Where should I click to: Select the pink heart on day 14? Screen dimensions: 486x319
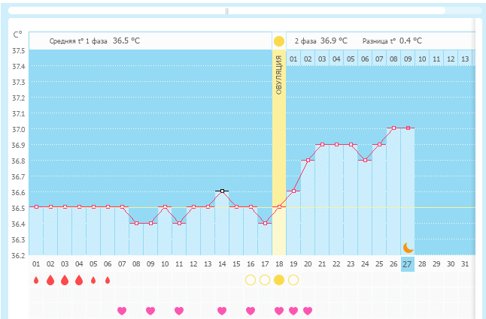click(222, 310)
